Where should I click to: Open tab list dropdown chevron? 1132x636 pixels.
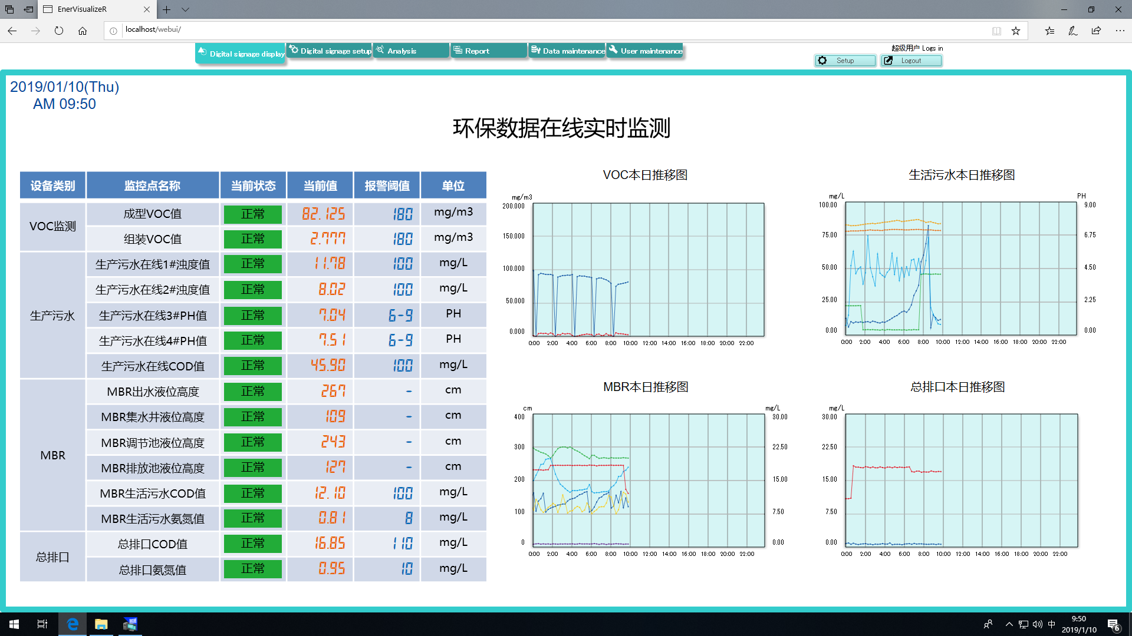[x=186, y=9]
